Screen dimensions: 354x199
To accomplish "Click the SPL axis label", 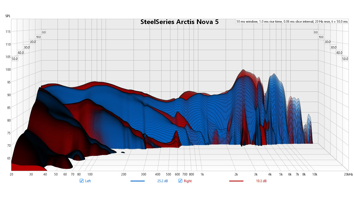I will (x=8, y=16).
